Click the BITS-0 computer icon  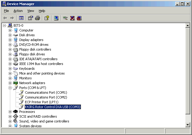(x=10, y=25)
